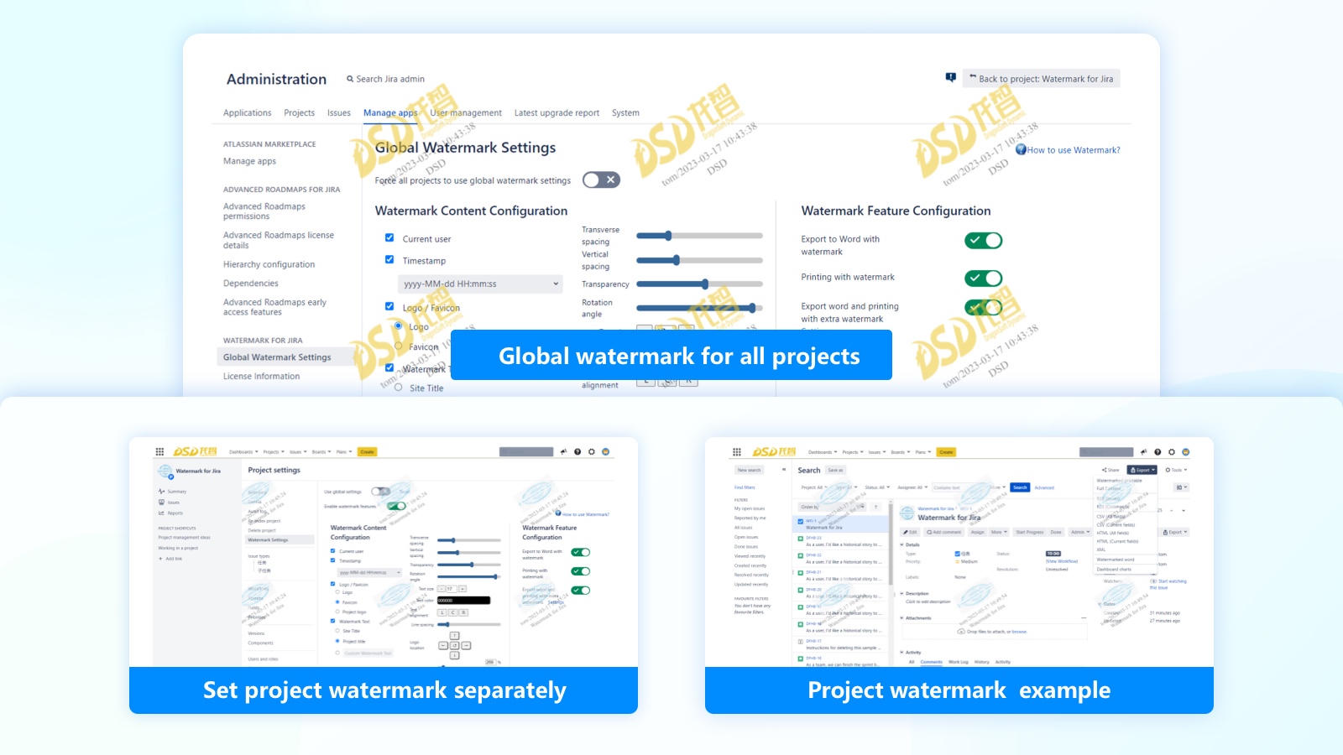Open the Latest upgrade report tab in Administration

point(557,113)
